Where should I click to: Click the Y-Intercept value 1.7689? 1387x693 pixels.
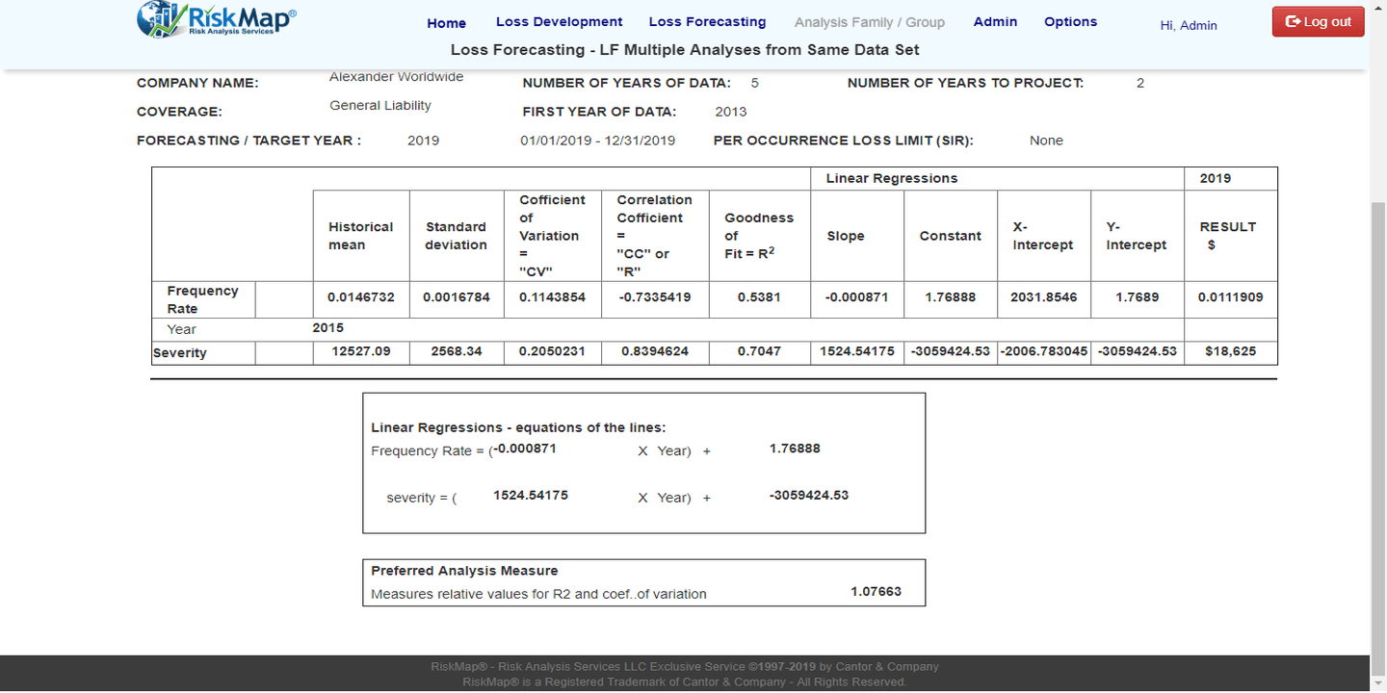coord(1138,297)
